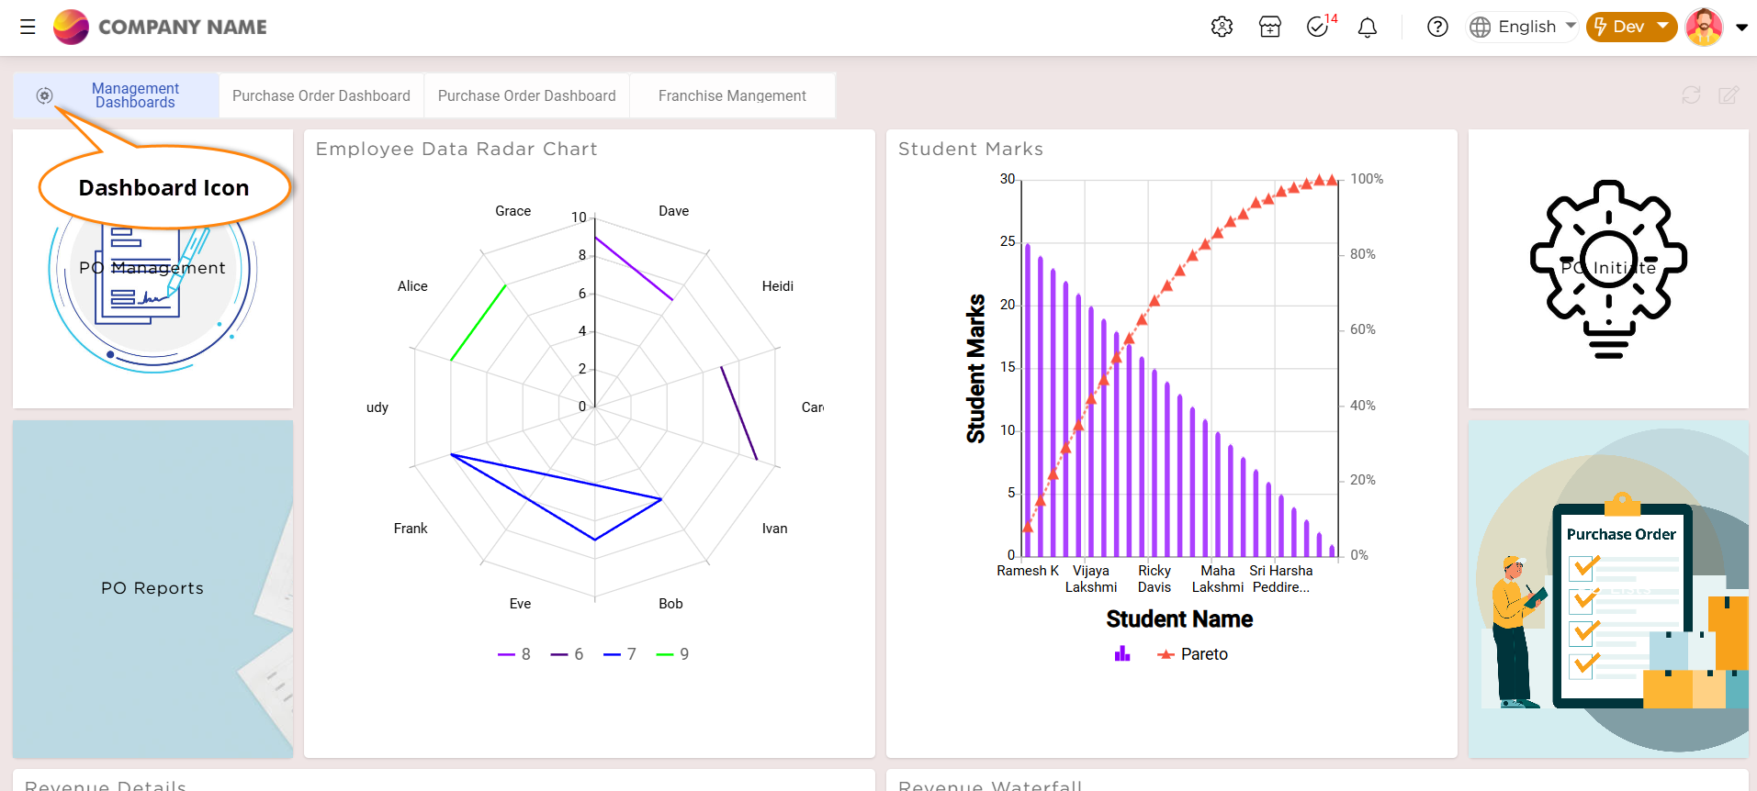This screenshot has height=791, width=1757.
Task: Toggle series 7 in radar chart legend
Action: pyautogui.click(x=620, y=654)
